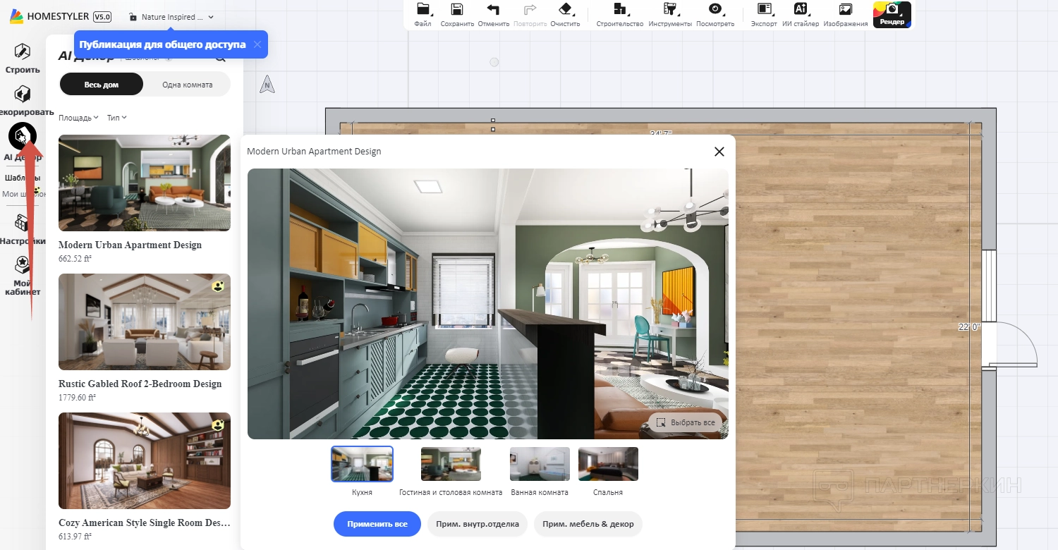Open the Export (Экспорт) menu
Viewport: 1058px width, 550px height.
pyautogui.click(x=763, y=10)
